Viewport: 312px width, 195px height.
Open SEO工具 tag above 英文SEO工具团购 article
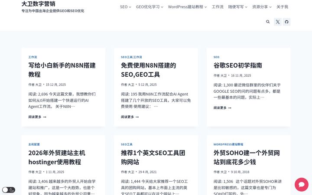coord(127,144)
